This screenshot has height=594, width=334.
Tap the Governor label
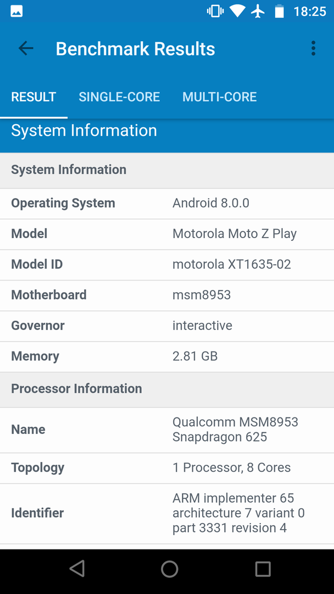pos(38,326)
